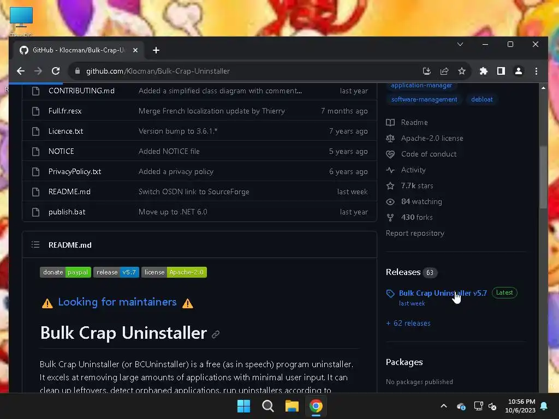
Task: Click the anchor link icon beside Bulk Crap Uninstaller heading
Action: (x=215, y=334)
